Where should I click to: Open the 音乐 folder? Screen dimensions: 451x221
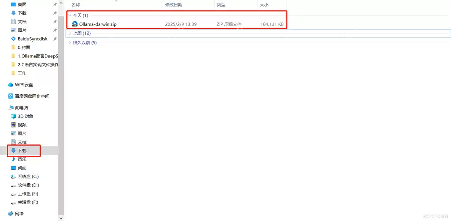click(21, 159)
